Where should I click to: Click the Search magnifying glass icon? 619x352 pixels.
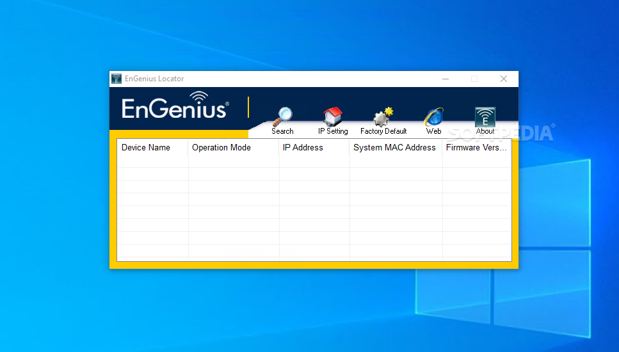(283, 116)
